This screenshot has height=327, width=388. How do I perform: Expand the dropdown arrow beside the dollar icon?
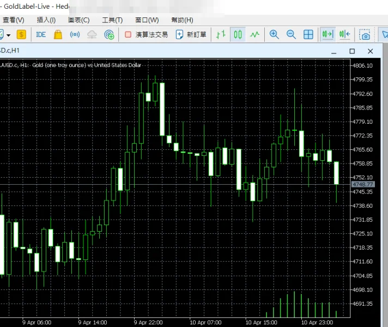click(9, 35)
